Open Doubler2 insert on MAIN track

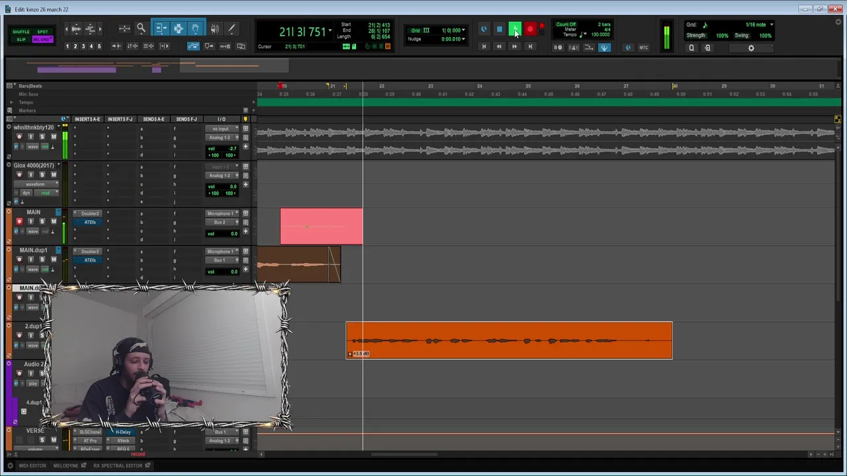coord(90,214)
